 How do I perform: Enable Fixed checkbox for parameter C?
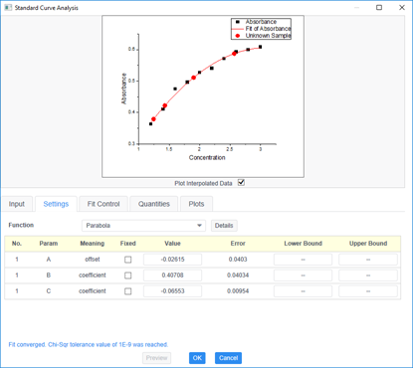[x=128, y=291]
